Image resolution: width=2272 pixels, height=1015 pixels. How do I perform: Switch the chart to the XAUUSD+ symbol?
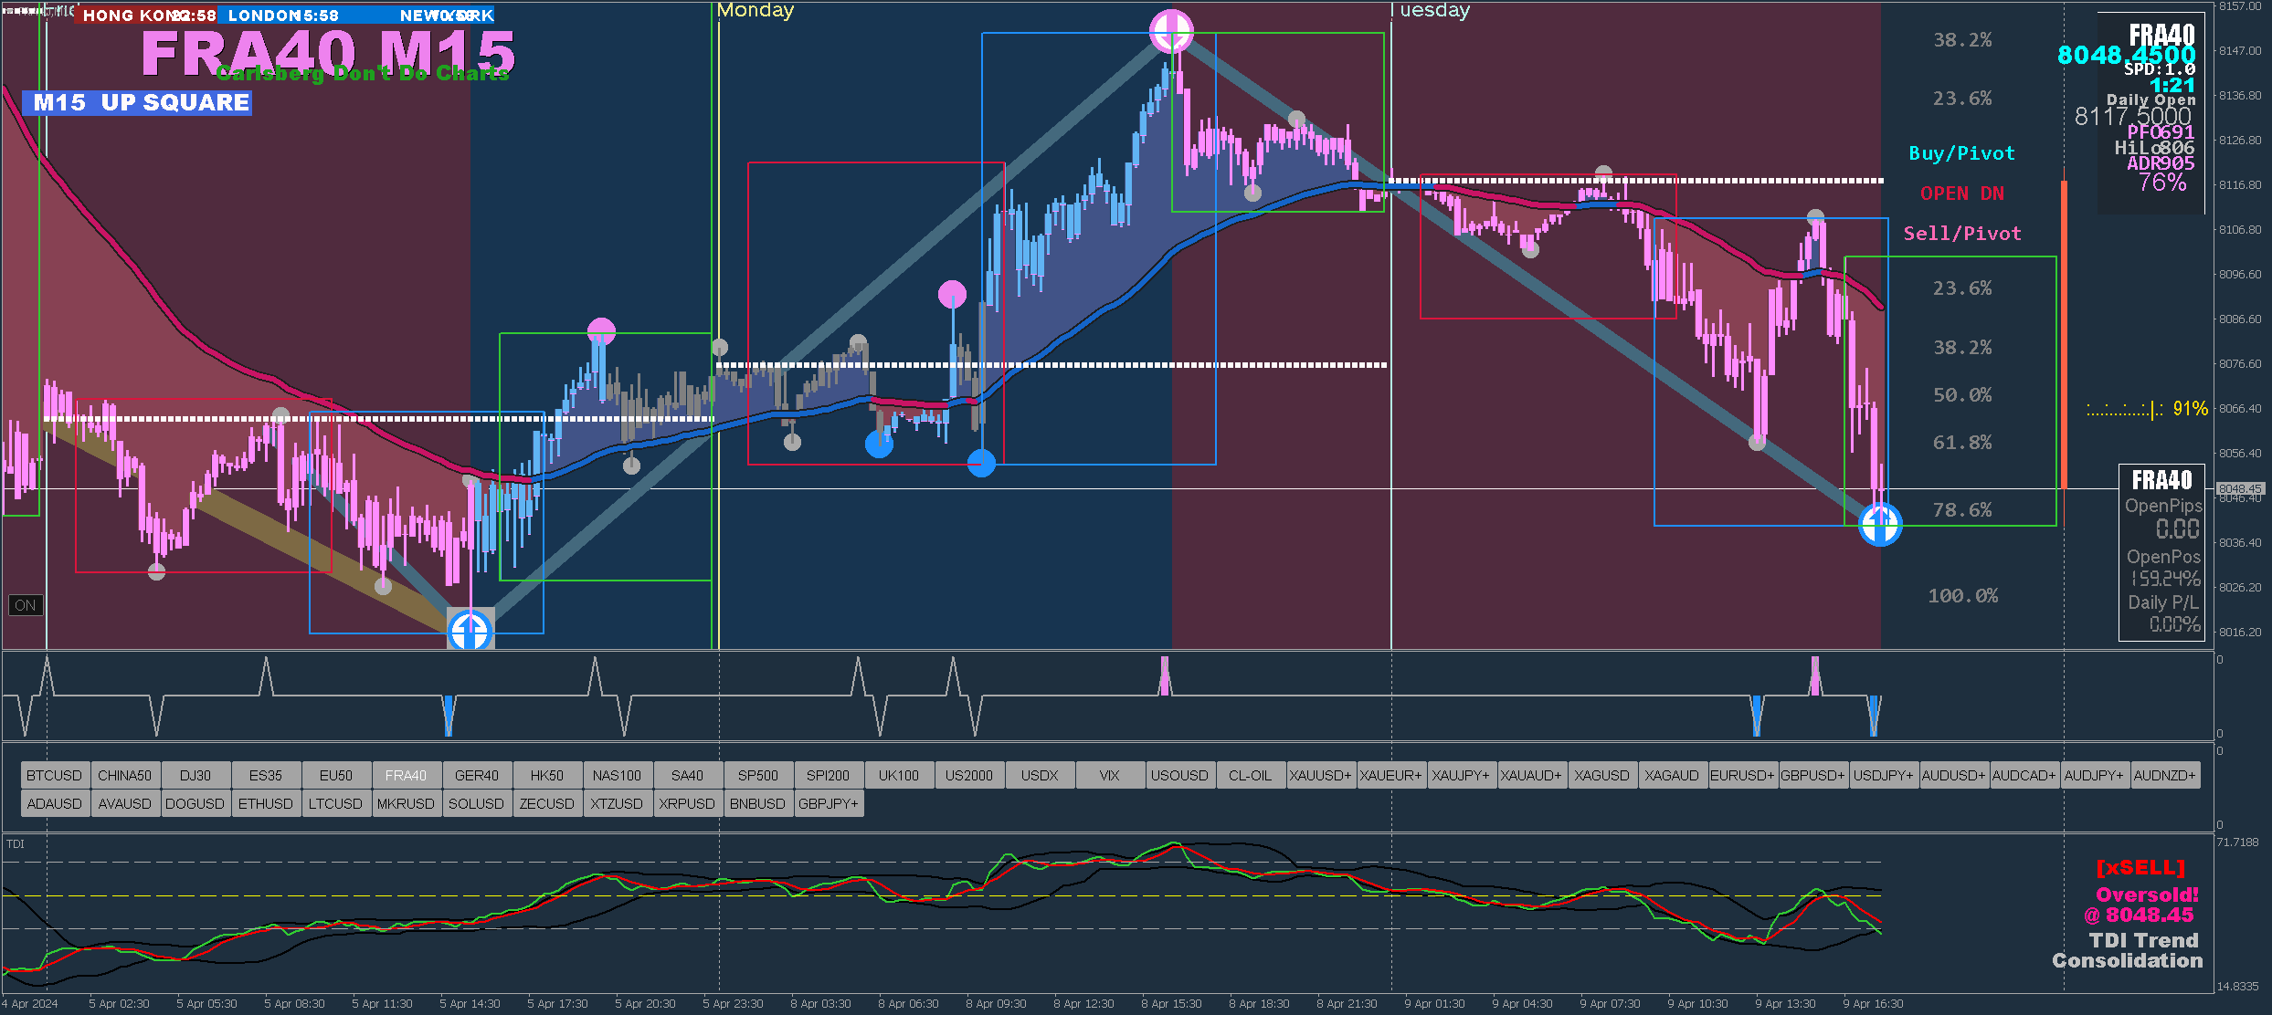tap(1320, 775)
